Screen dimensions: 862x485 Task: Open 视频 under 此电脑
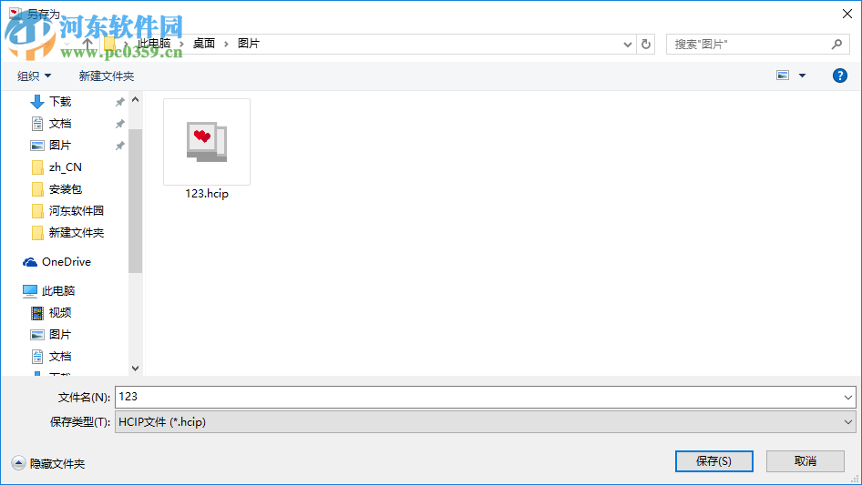pyautogui.click(x=60, y=312)
